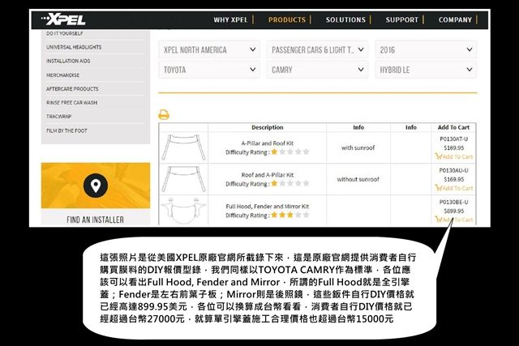Expand the 2016 year dropdown
The width and height of the screenshot is (519, 346).
426,49
